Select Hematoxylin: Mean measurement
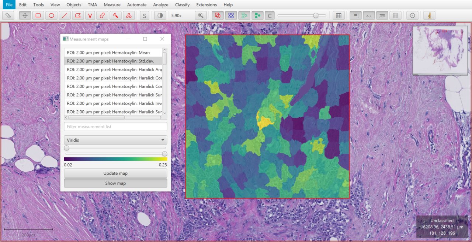Image resolution: width=472 pixels, height=242 pixels. [113, 53]
